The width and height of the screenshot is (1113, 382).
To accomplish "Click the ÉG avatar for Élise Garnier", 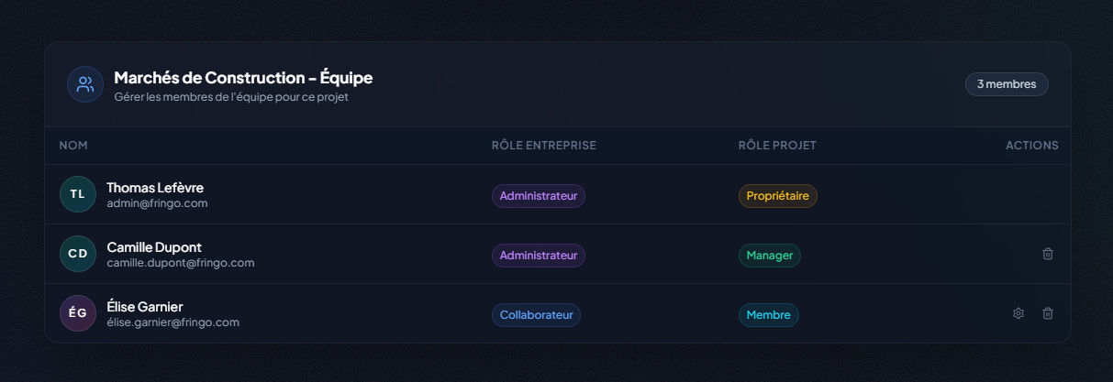I will click(78, 313).
